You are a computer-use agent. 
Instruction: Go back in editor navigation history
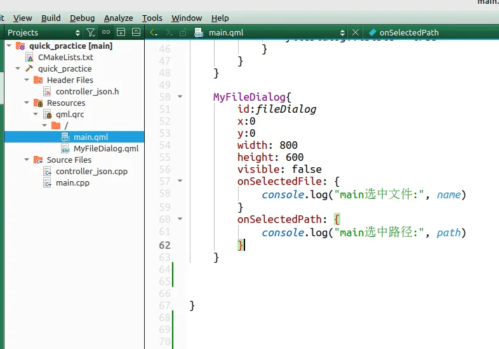coord(154,32)
